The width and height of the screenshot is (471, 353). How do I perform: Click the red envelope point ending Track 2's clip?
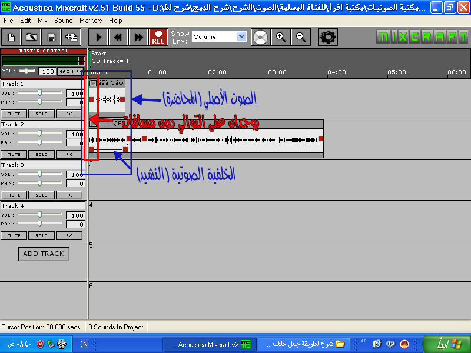321,139
